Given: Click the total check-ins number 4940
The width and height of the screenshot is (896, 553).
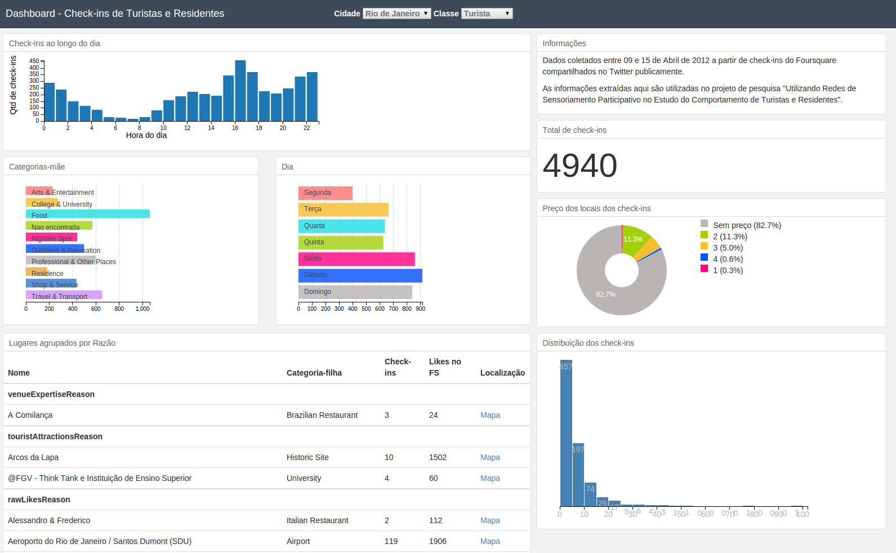Looking at the screenshot, I should click(x=580, y=166).
